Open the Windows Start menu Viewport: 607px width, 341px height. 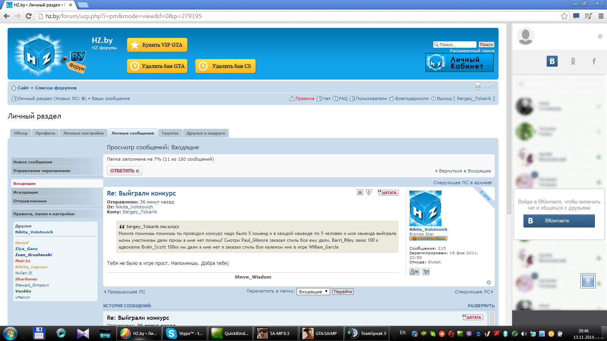10,333
